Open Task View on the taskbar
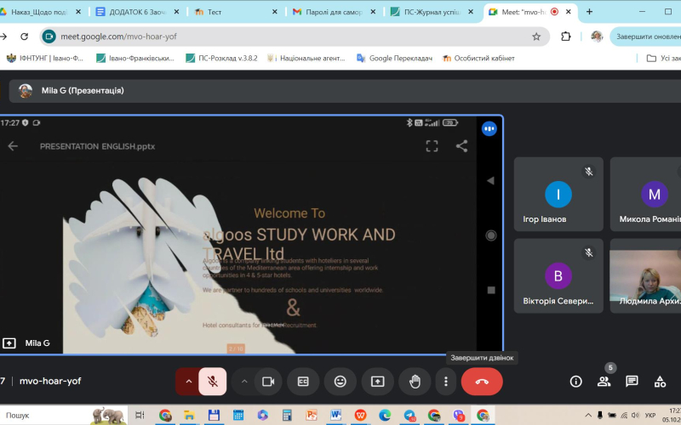The image size is (681, 425). [x=140, y=415]
